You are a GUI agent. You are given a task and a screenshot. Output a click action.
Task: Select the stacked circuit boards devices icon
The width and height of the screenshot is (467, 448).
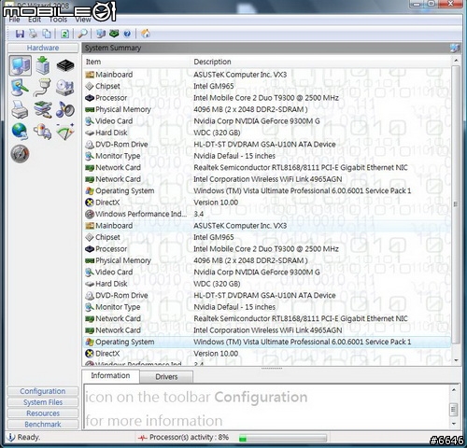pos(43,110)
